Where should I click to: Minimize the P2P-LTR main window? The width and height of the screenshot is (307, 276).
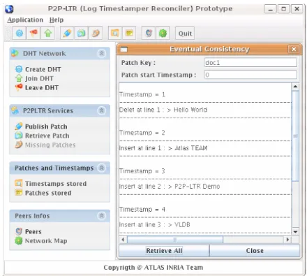[x=270, y=9]
